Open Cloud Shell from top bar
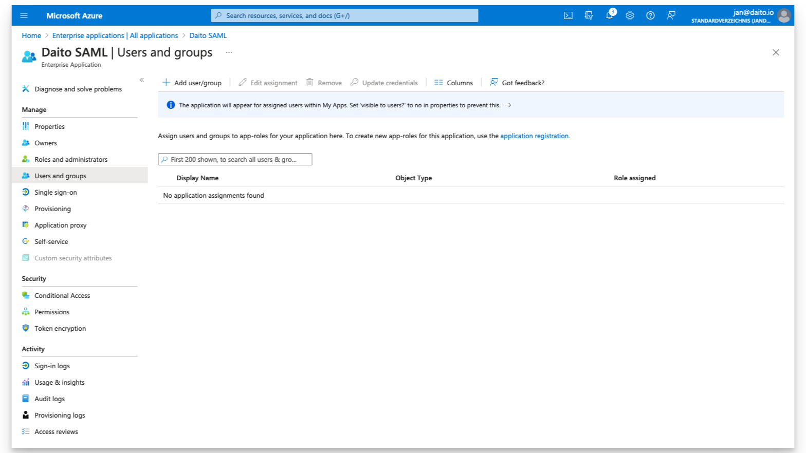 click(568, 15)
